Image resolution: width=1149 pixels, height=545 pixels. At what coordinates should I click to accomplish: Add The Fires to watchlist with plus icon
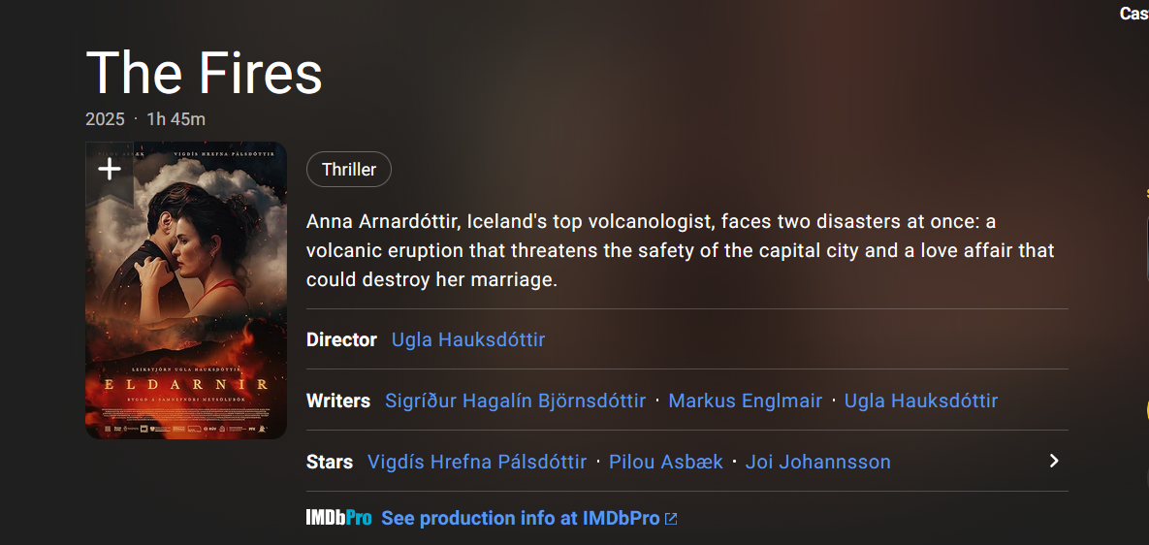(110, 170)
